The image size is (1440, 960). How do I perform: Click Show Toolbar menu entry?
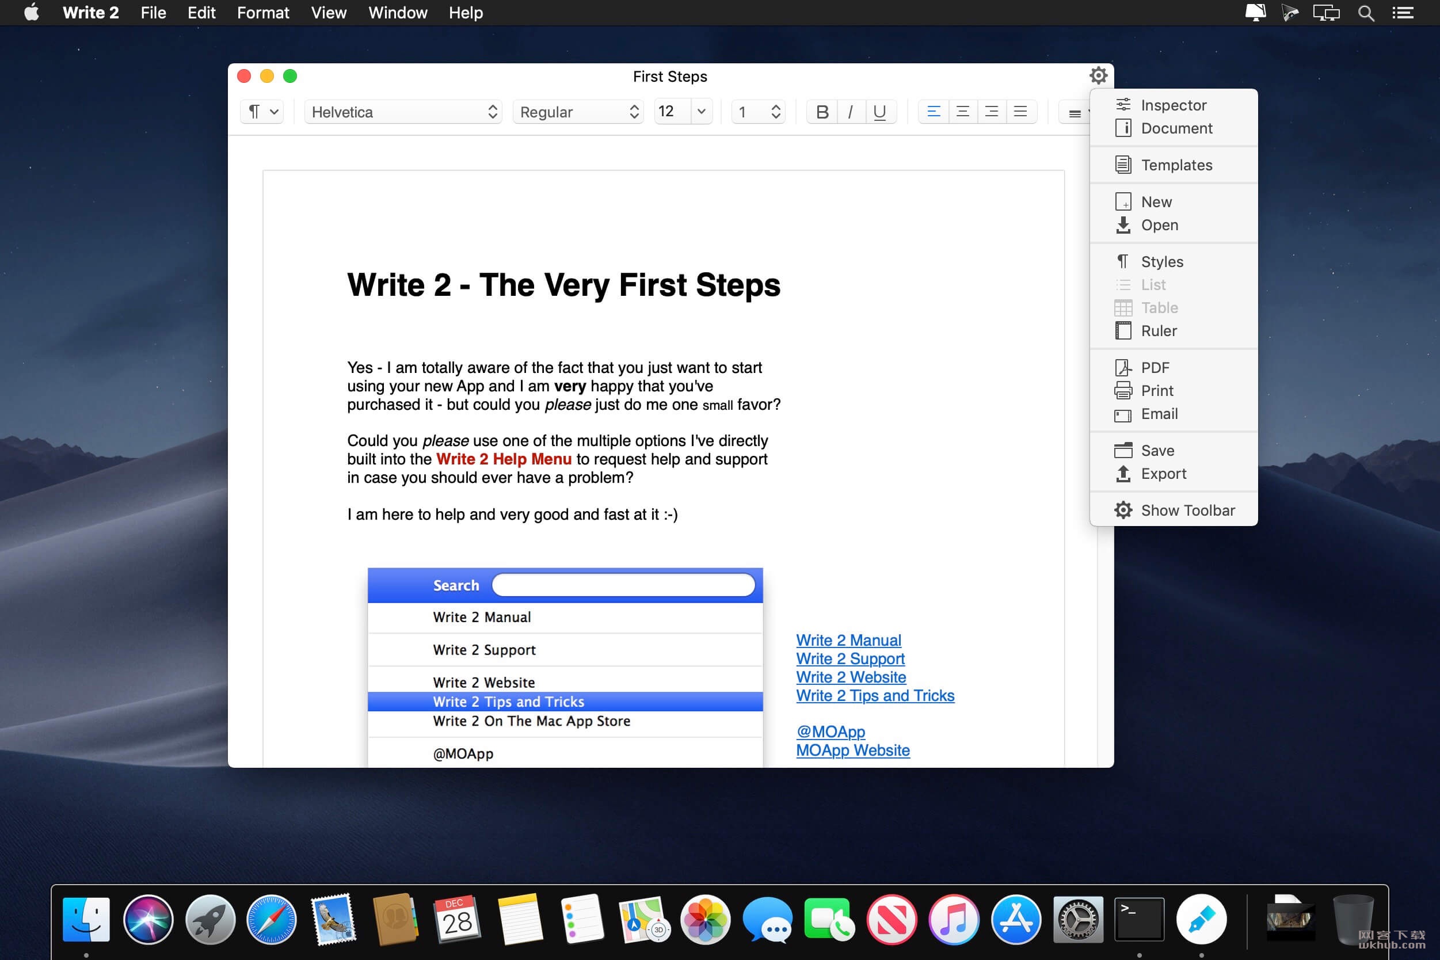click(x=1173, y=511)
